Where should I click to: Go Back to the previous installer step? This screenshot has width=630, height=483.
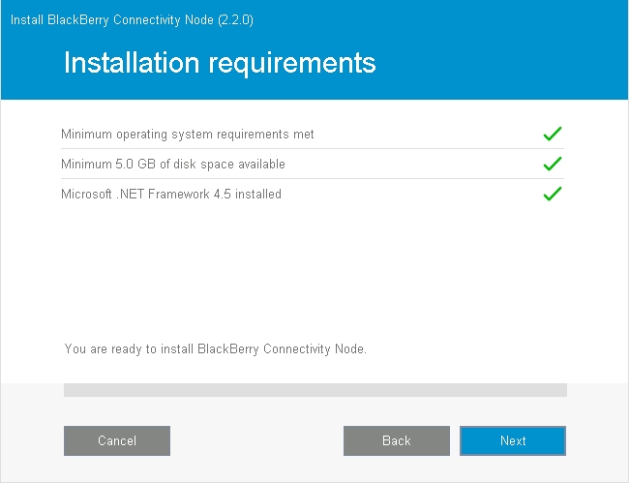coord(397,440)
